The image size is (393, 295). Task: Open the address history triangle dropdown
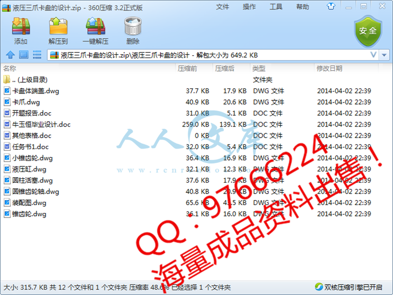384,55
